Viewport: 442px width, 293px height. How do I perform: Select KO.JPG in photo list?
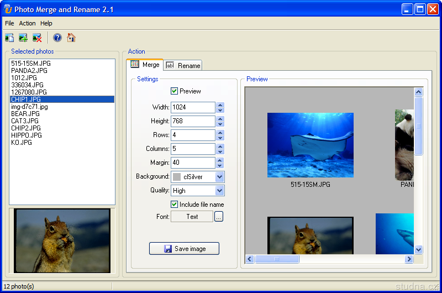click(x=62, y=143)
